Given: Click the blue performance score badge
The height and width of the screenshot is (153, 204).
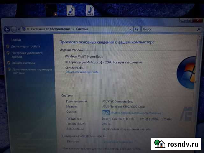Looking at the screenshot, I should [x=106, y=113].
